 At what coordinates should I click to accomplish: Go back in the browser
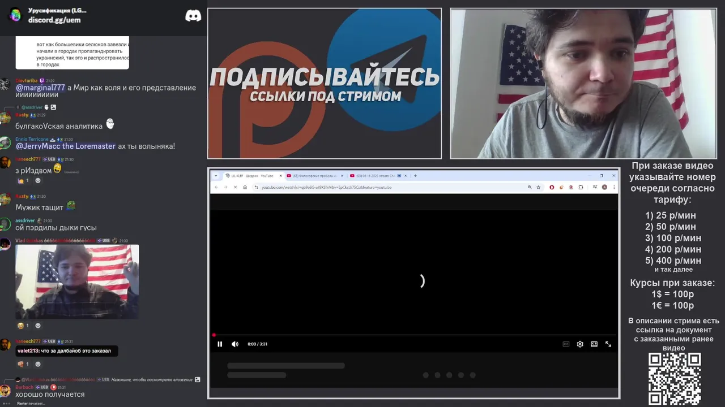216,187
